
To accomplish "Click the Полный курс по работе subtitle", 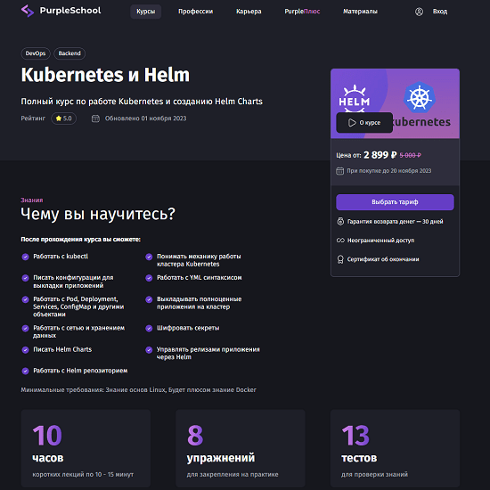I will click(x=142, y=102).
